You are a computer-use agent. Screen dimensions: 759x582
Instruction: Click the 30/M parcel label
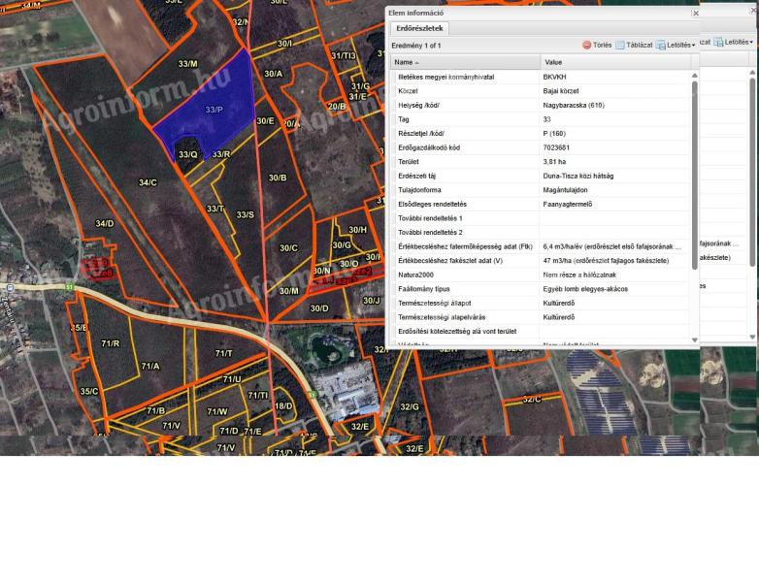click(289, 291)
